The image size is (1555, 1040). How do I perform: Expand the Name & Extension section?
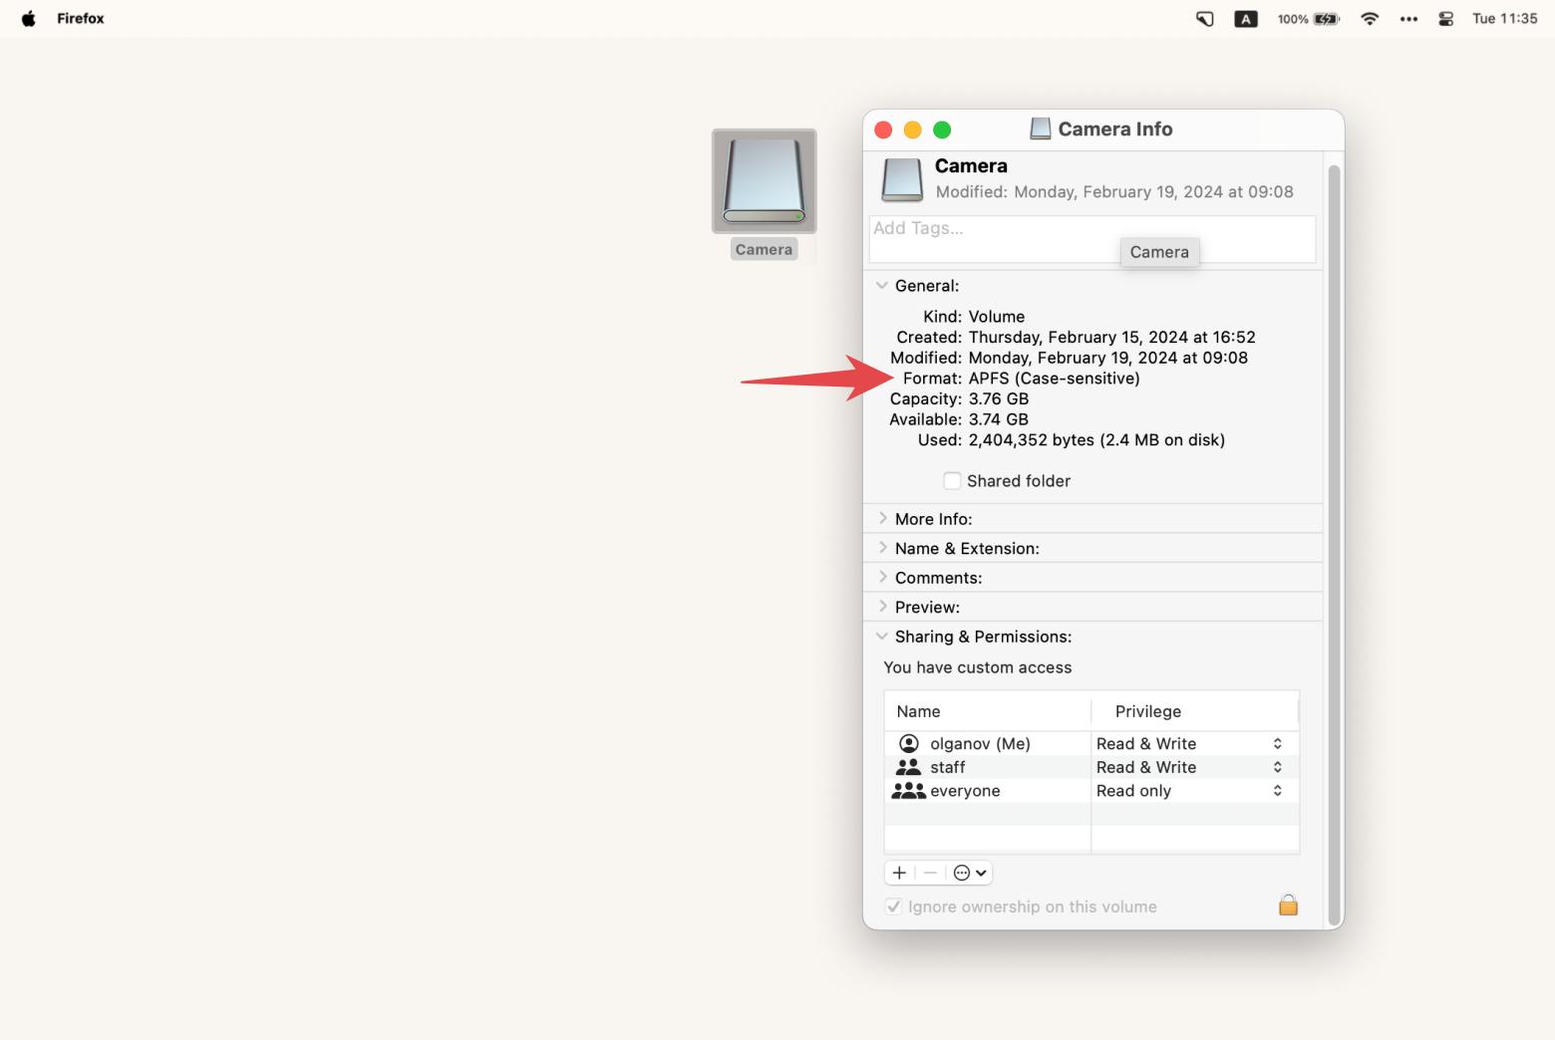pyautogui.click(x=882, y=548)
